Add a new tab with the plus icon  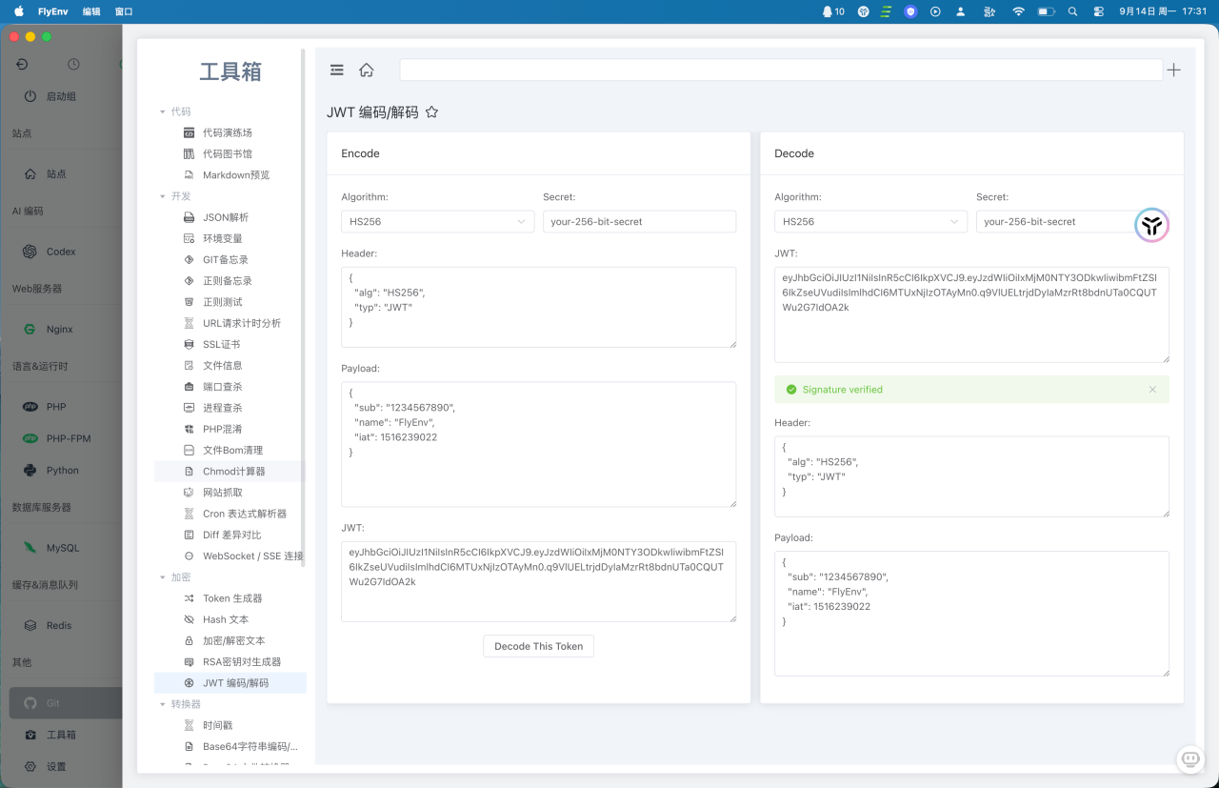pos(1174,70)
